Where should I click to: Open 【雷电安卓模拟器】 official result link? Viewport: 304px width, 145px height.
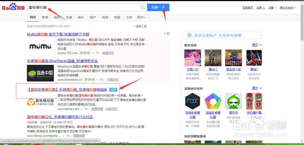pos(67,89)
